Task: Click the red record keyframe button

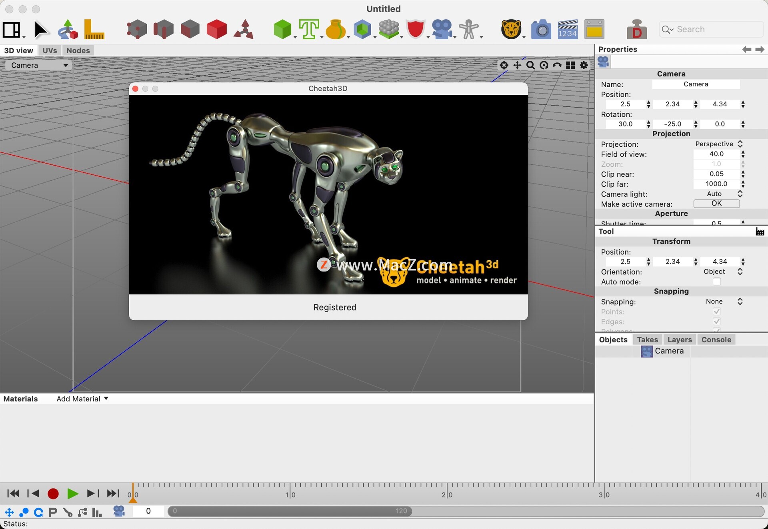Action: click(x=53, y=494)
